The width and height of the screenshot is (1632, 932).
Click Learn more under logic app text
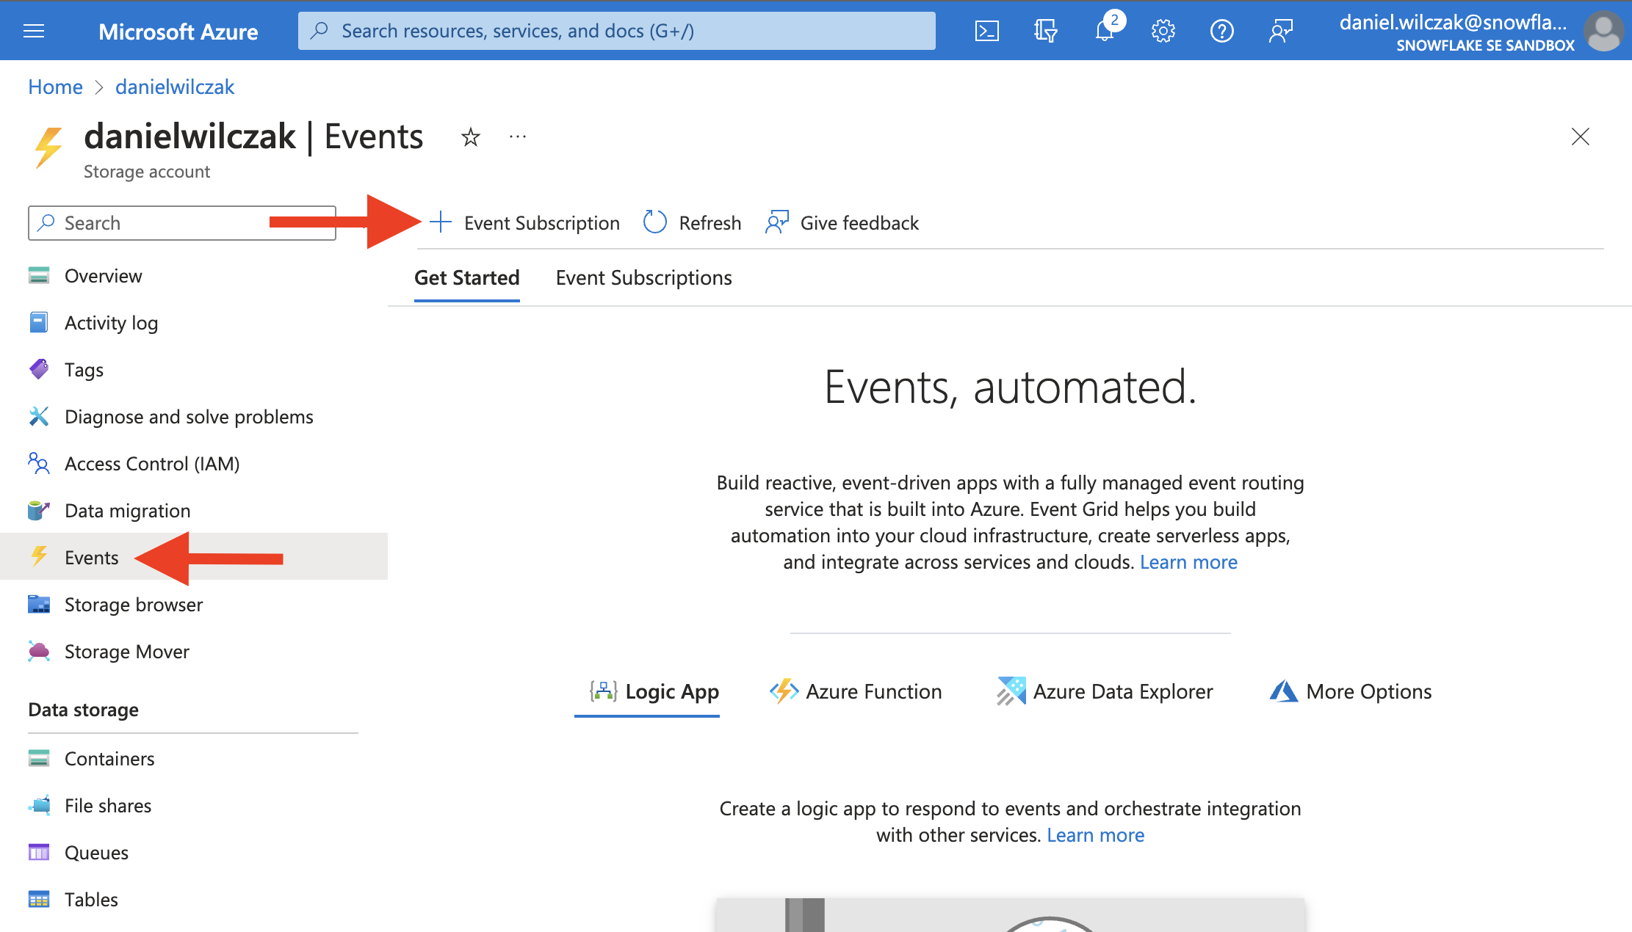(x=1095, y=835)
